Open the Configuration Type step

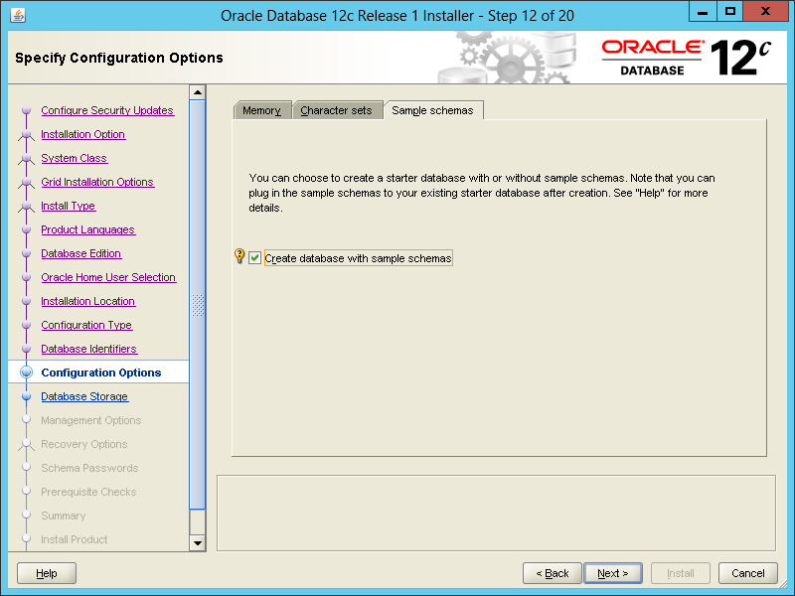[x=86, y=325]
